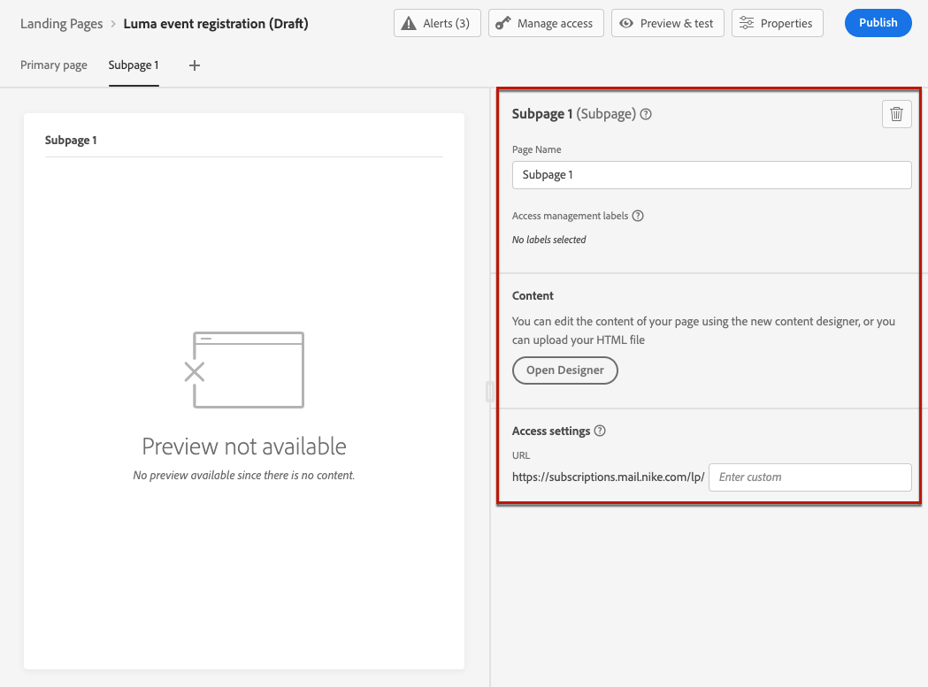This screenshot has width=928, height=687.
Task: Switch to the Primary page tab
Action: [54, 65]
